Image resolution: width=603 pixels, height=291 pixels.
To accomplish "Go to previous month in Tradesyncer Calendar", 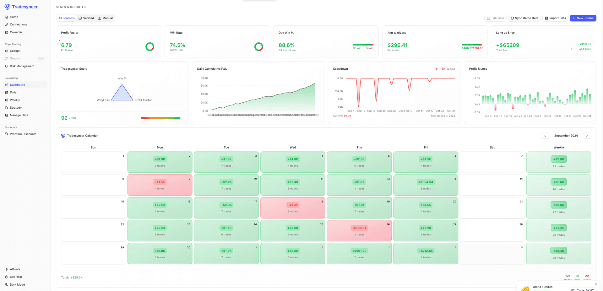I will point(545,135).
